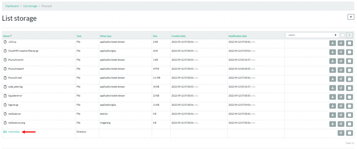The image size is (357, 149).
Task: Toggle the select-all checkbox in the header
Action: [x=343, y=35]
